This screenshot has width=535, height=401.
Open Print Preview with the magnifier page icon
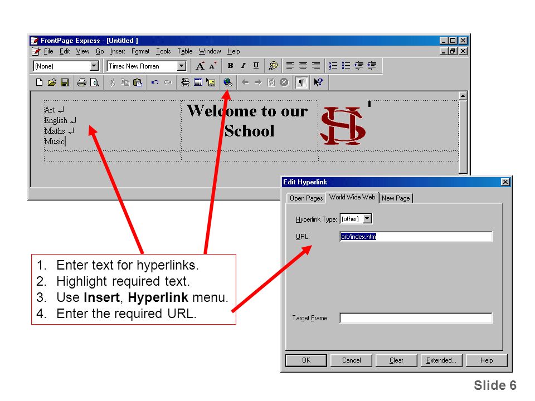click(x=95, y=82)
